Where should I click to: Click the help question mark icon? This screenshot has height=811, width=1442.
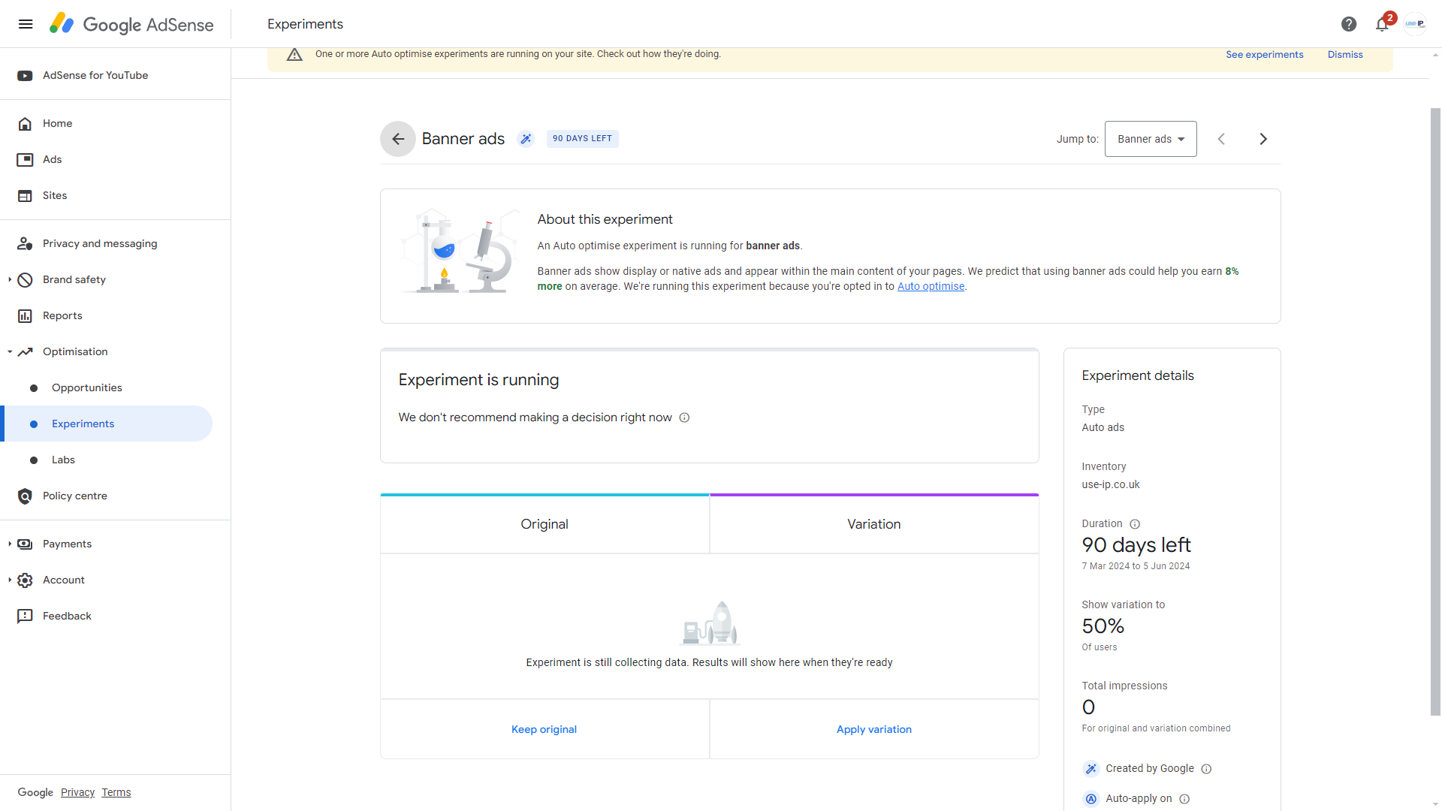coord(1349,24)
